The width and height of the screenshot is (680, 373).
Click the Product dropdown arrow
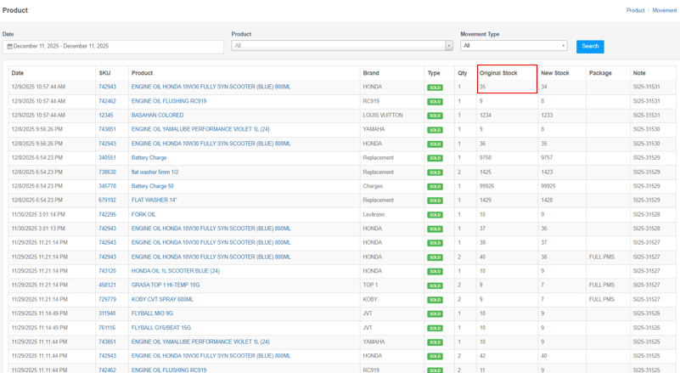click(449, 46)
